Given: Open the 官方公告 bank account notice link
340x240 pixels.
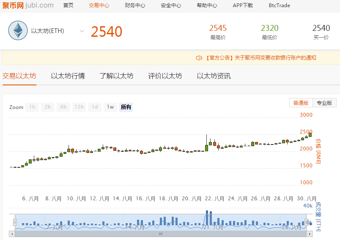Looking at the screenshot, I should 261,58.
